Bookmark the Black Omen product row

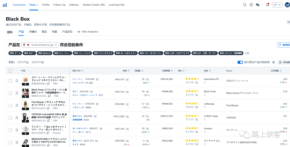coord(17,93)
